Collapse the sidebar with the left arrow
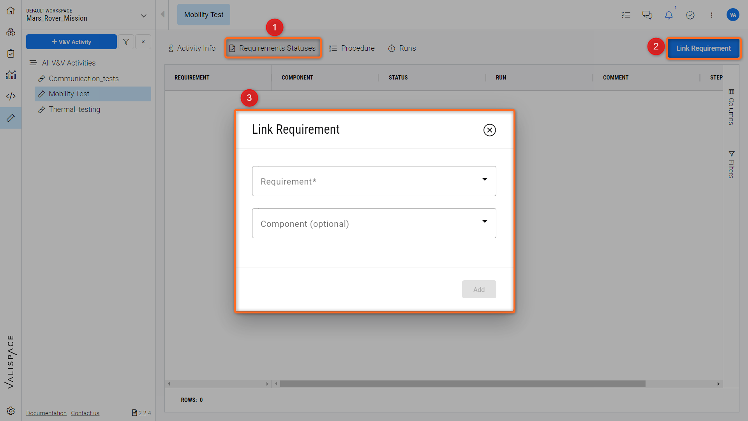This screenshot has height=421, width=748. [162, 14]
